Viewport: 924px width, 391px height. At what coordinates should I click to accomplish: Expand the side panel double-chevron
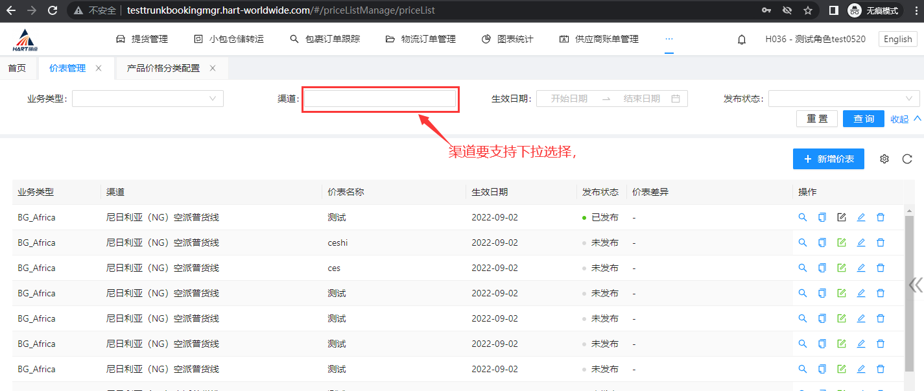tap(916, 285)
